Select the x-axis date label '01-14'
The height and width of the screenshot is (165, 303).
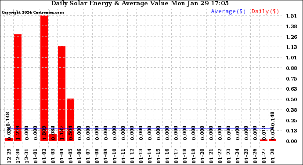(x=150, y=156)
